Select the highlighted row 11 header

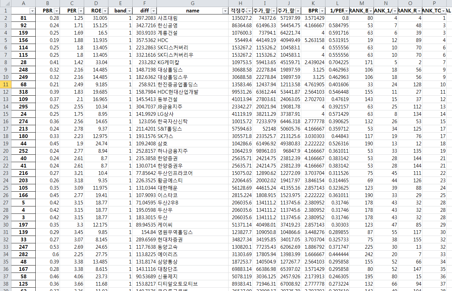click(x=6, y=85)
